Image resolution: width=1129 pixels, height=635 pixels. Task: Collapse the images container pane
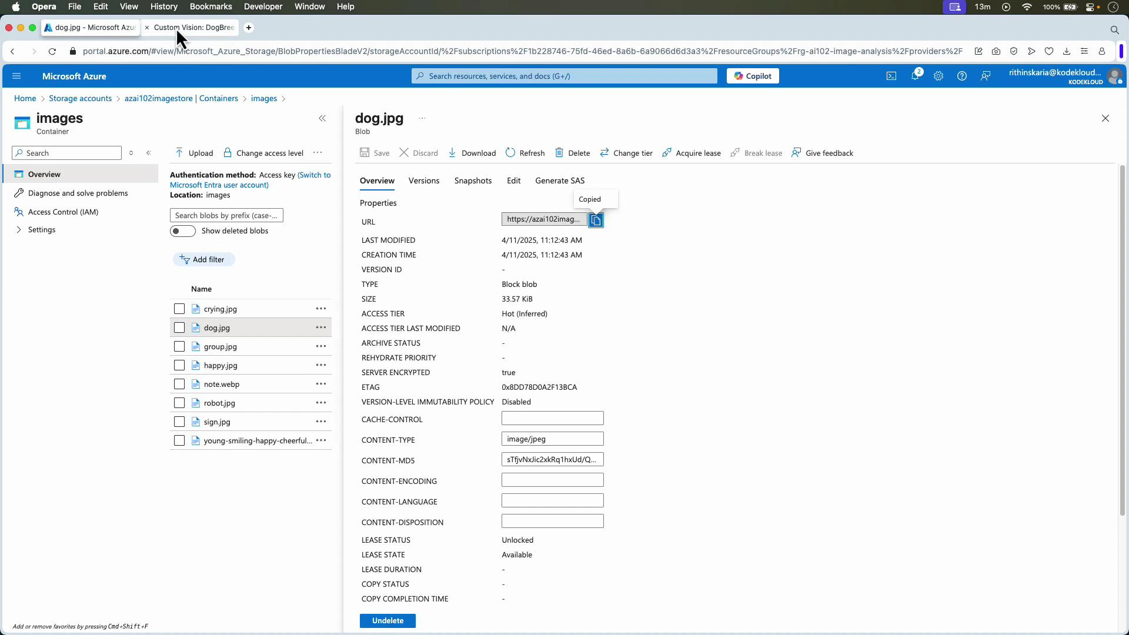tap(322, 118)
